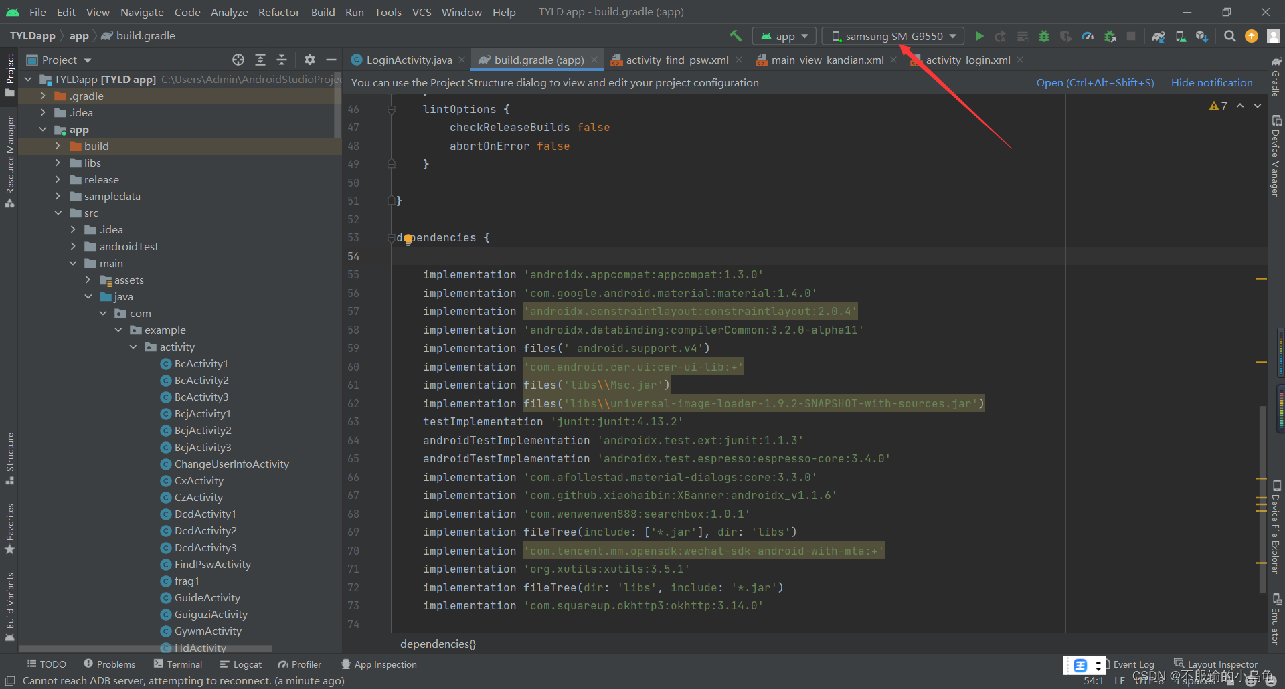Select ChangeUserInfoActivity class in tree
The image size is (1285, 689).
pyautogui.click(x=232, y=464)
